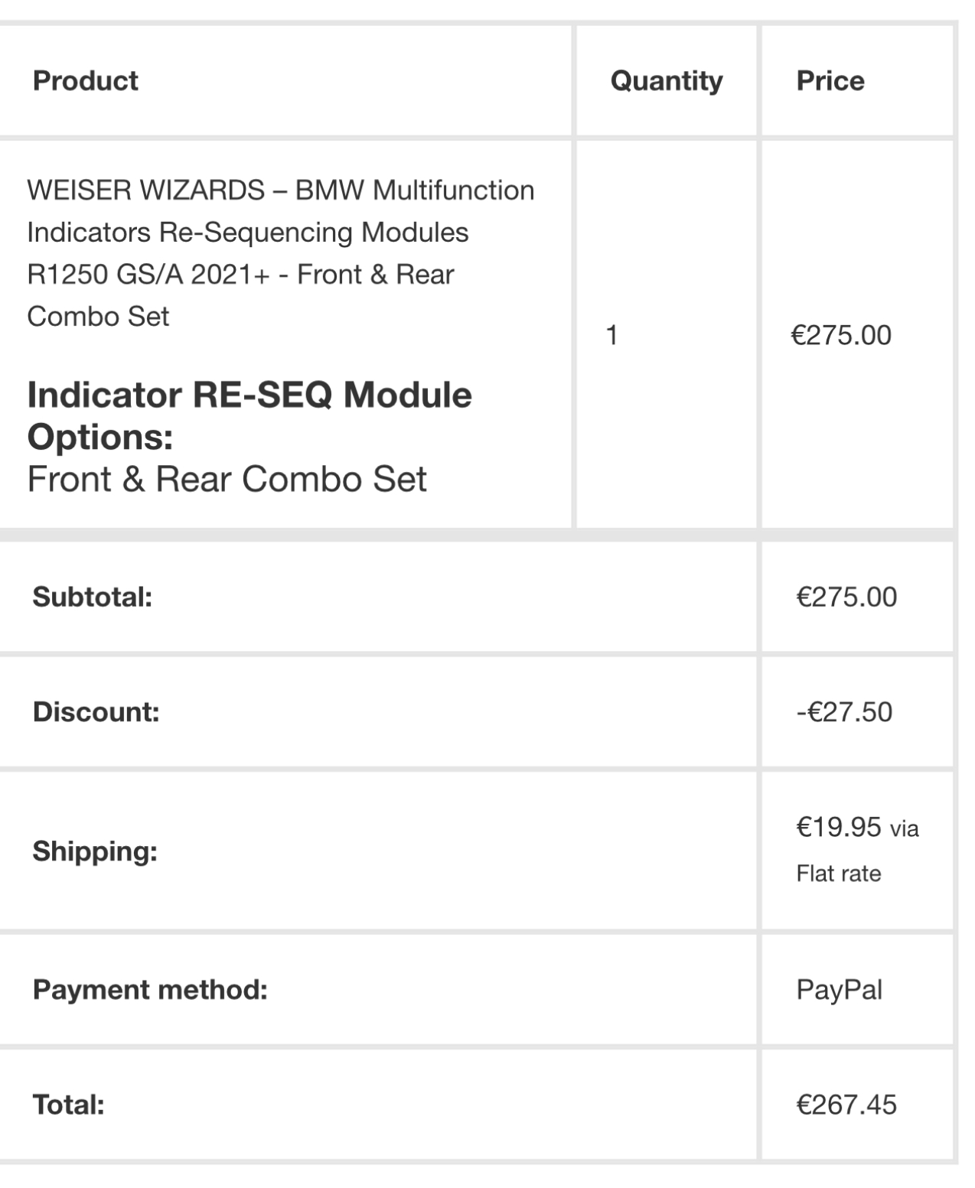975x1188 pixels.
Task: Click the Price column header
Action: click(830, 81)
